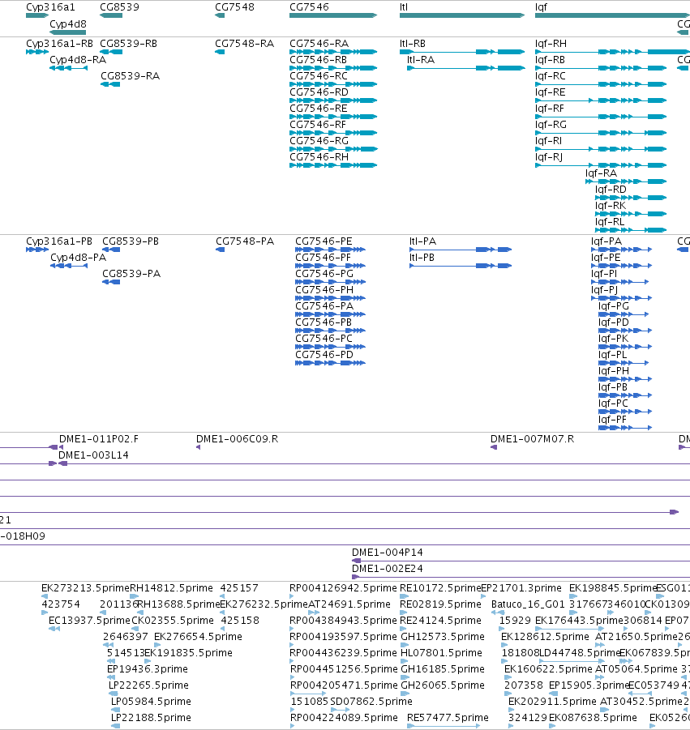
Task: Click EST label RE57477.5prime
Action: click(x=448, y=719)
